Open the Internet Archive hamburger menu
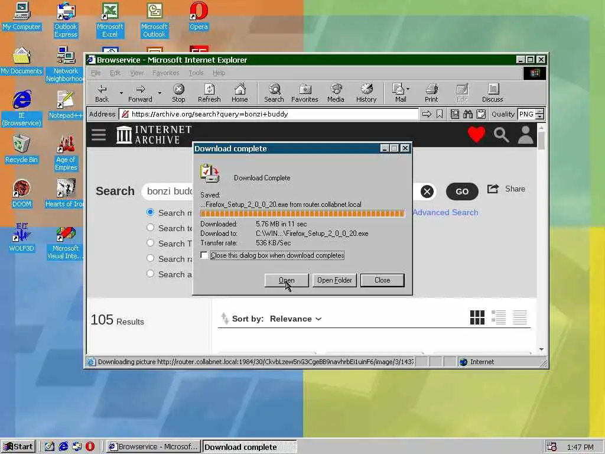 tap(99, 135)
